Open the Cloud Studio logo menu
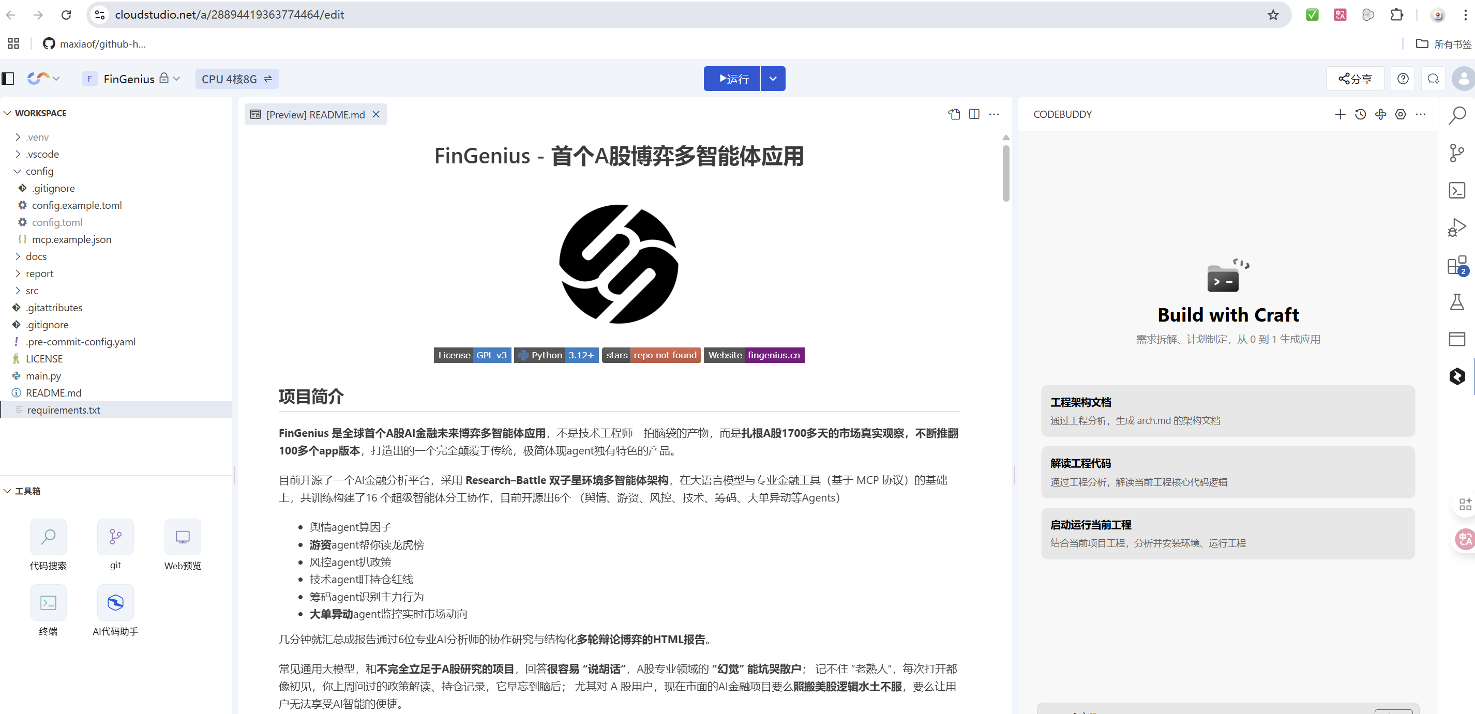This screenshot has height=714, width=1475. 43,79
